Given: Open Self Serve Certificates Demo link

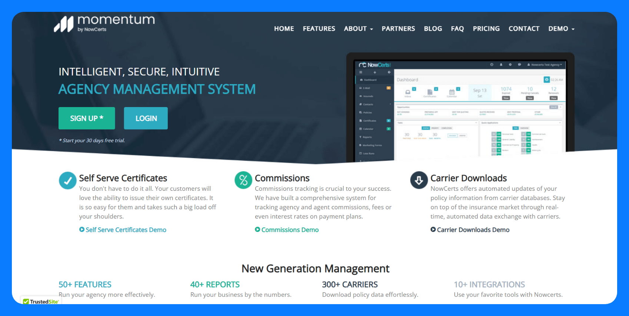Looking at the screenshot, I should point(126,230).
